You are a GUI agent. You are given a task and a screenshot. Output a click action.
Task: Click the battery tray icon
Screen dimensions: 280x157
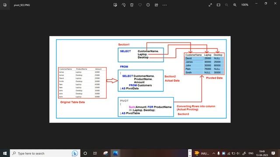233,153
